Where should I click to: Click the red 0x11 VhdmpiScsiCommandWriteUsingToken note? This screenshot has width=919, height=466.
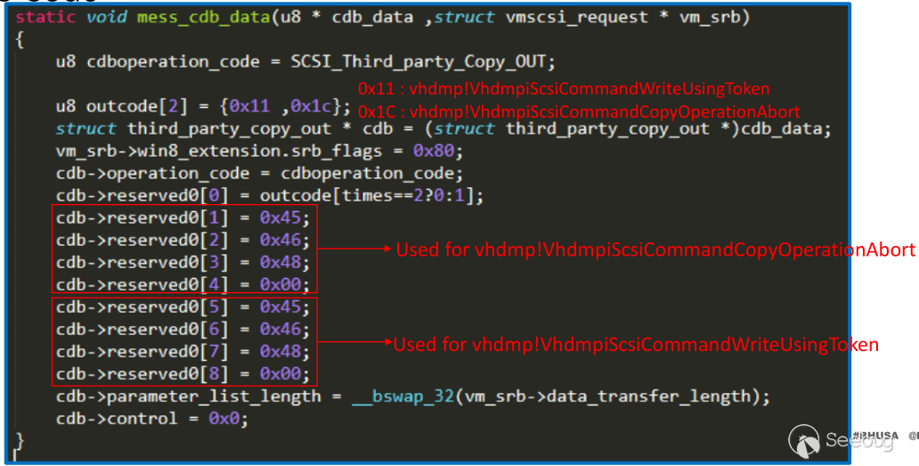pos(564,89)
